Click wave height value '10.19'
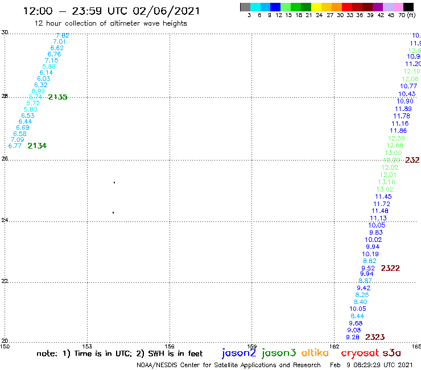 (370, 254)
